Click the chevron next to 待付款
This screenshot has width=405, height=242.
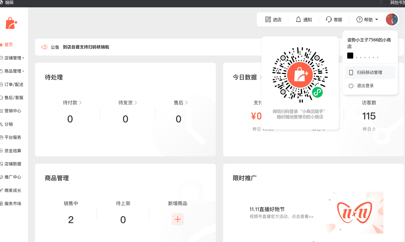coord(81,103)
